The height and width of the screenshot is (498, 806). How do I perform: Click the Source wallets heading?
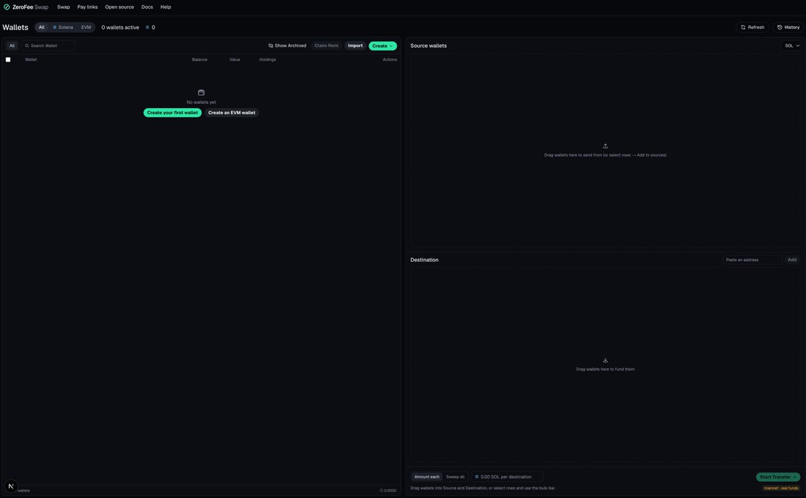pos(429,46)
